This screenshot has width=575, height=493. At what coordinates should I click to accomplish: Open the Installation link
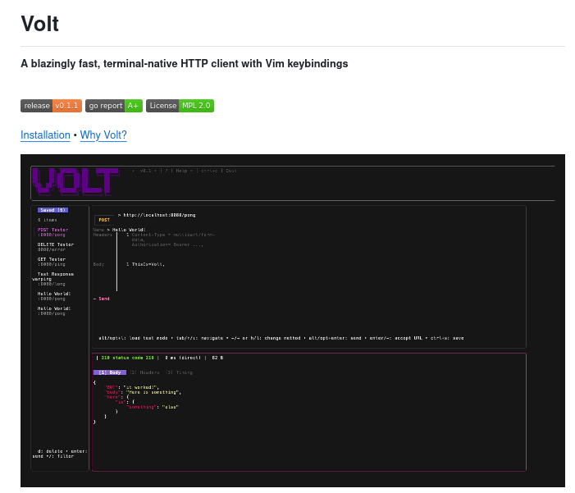point(45,135)
